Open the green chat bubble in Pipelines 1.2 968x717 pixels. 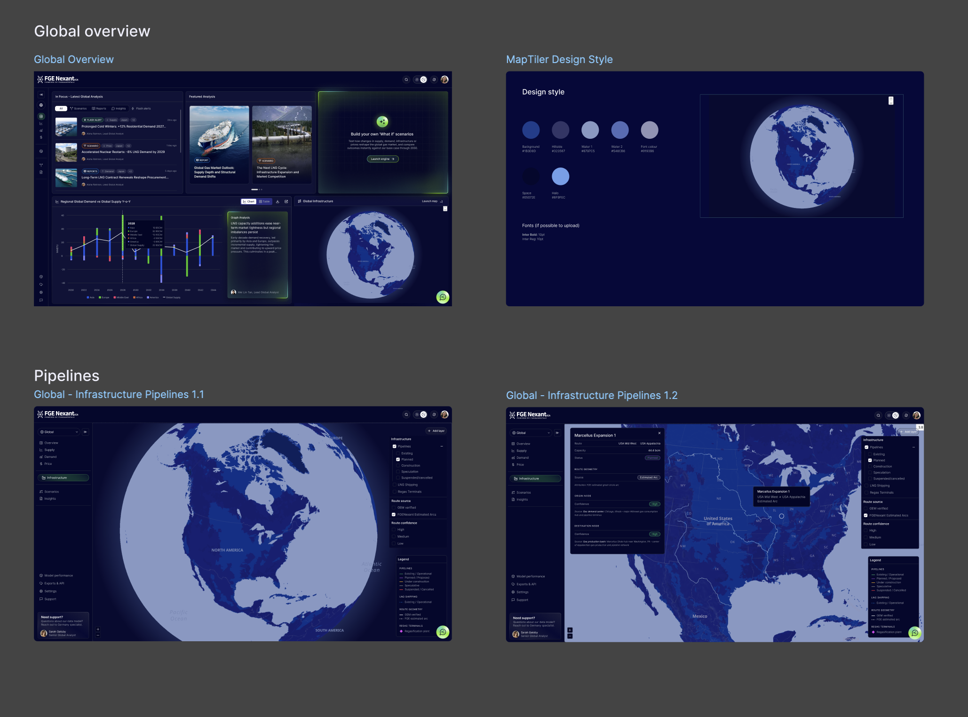(x=915, y=633)
